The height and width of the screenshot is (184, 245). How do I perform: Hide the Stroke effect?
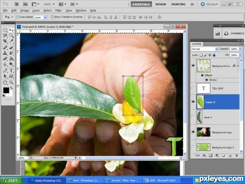point(207,80)
